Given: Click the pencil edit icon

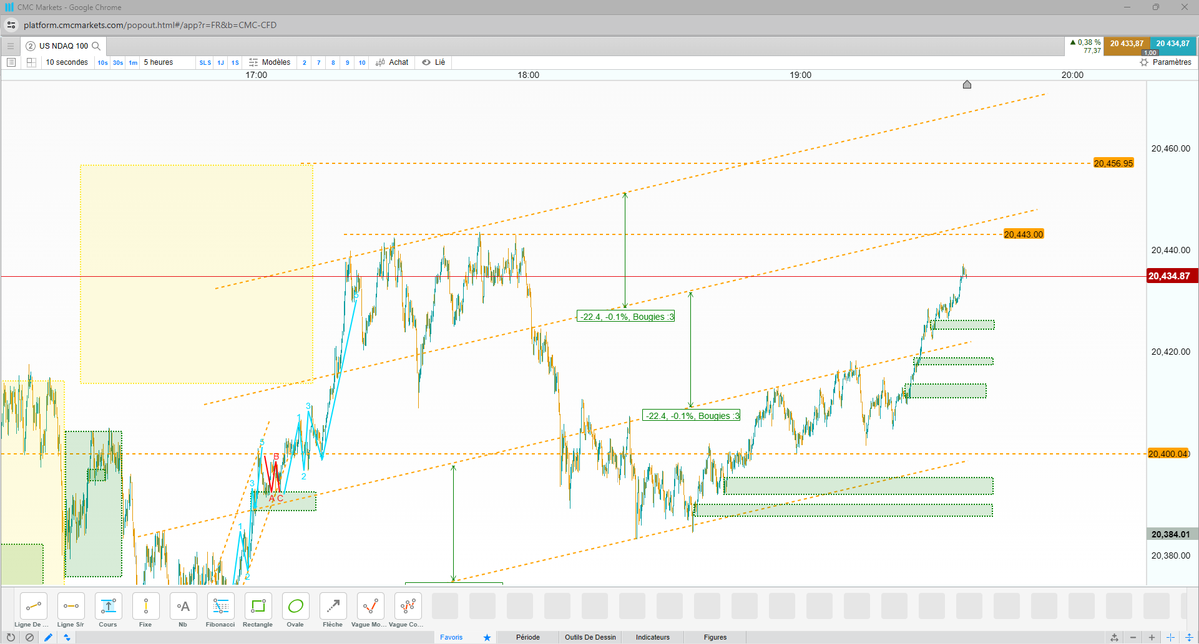Looking at the screenshot, I should click(x=48, y=637).
